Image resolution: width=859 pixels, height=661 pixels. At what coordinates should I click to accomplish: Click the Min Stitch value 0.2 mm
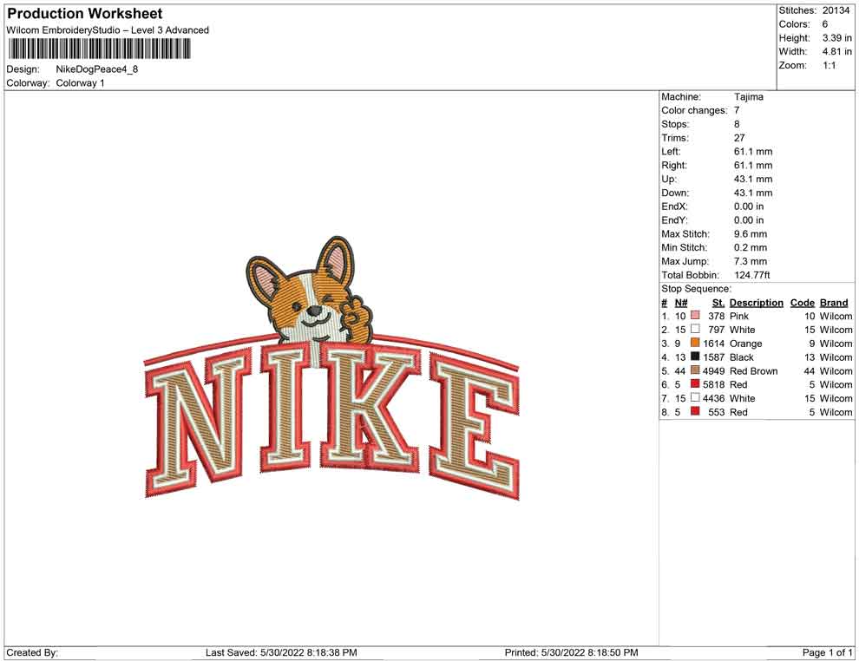[751, 247]
